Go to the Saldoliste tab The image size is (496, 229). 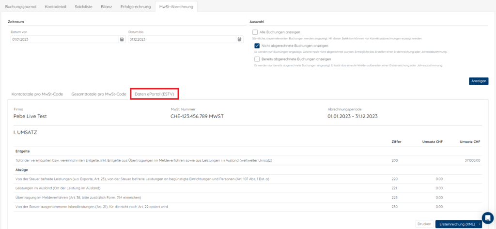coord(83,7)
